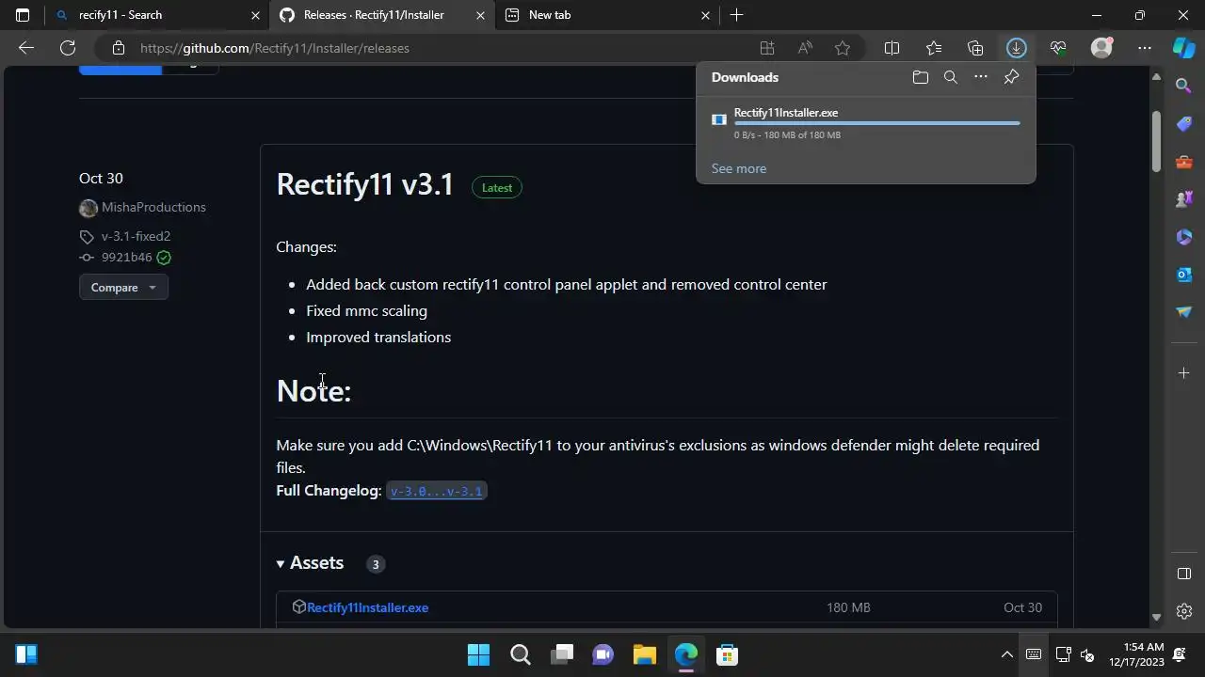
Task: Download Rectify11Installer.exe from Assets
Action: click(367, 607)
